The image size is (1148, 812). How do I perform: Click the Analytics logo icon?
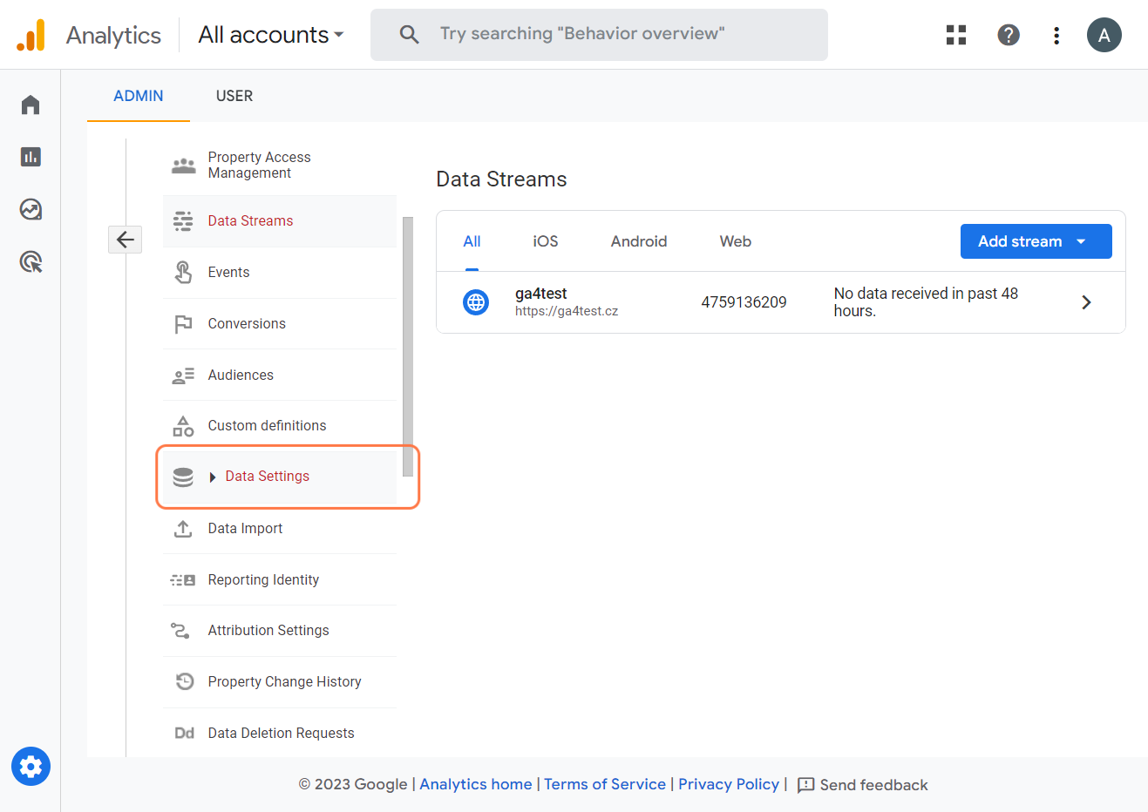(31, 35)
